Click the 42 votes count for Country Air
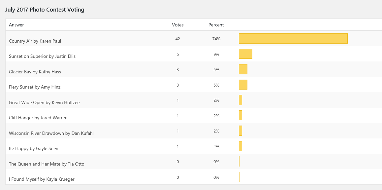Screen dimensions: 382x190 (x=178, y=39)
